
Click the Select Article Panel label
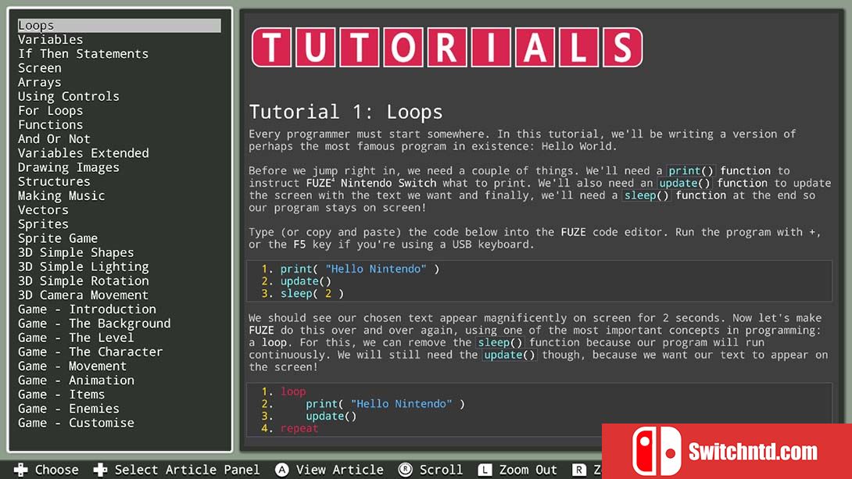187,470
